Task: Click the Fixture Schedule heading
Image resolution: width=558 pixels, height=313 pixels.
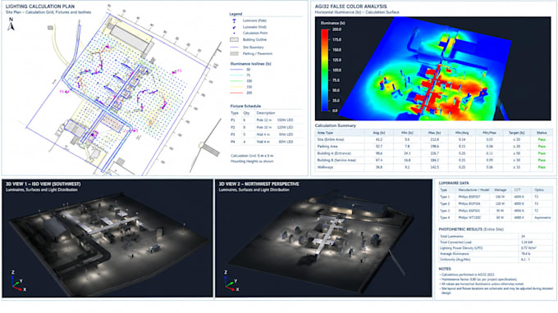Action: (245, 107)
